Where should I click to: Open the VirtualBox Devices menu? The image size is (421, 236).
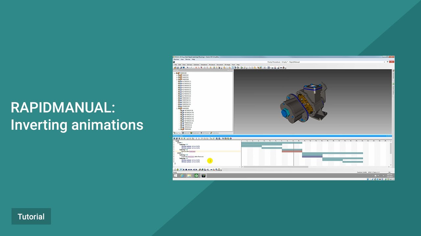point(188,59)
